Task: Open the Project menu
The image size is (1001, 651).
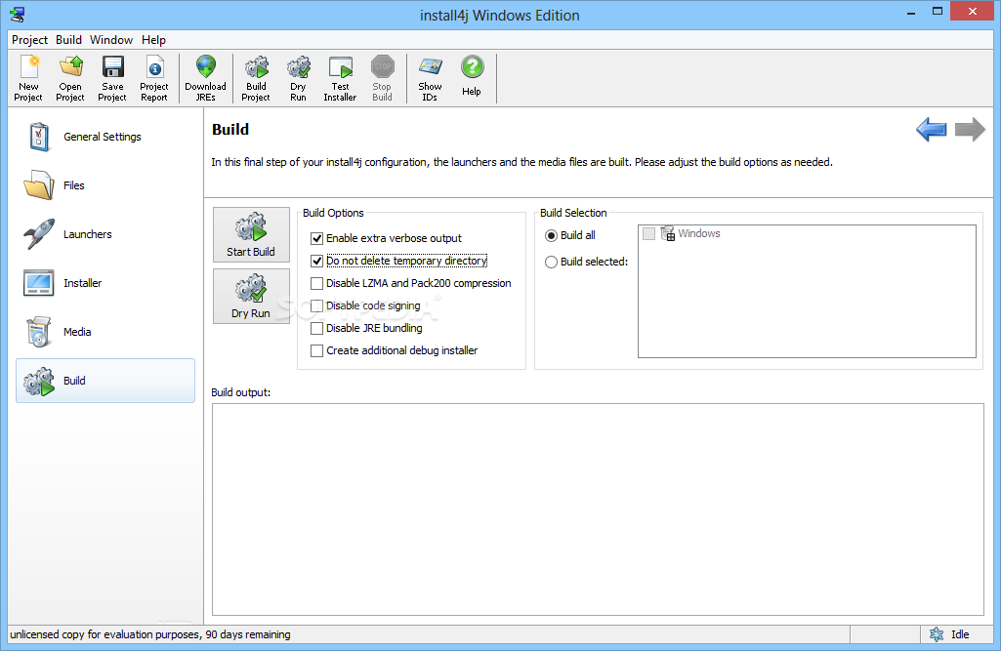Action: tap(29, 40)
